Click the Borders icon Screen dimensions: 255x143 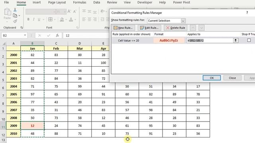click(51, 19)
